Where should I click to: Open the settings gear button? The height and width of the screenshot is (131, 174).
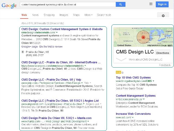(163, 16)
